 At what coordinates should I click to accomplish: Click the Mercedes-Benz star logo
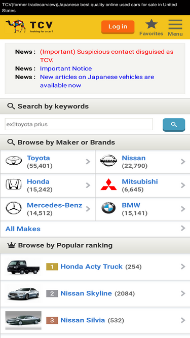tap(14, 208)
